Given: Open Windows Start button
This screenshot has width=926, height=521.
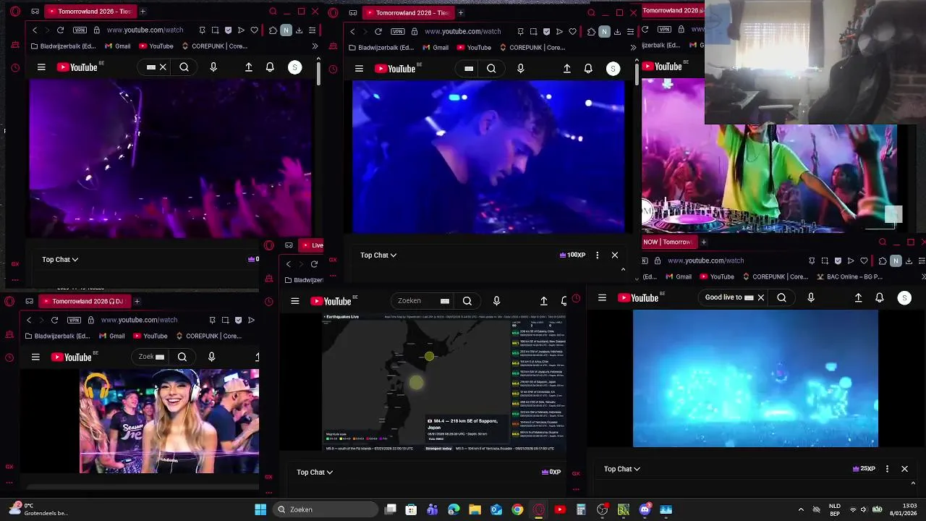Looking at the screenshot, I should click(x=260, y=509).
